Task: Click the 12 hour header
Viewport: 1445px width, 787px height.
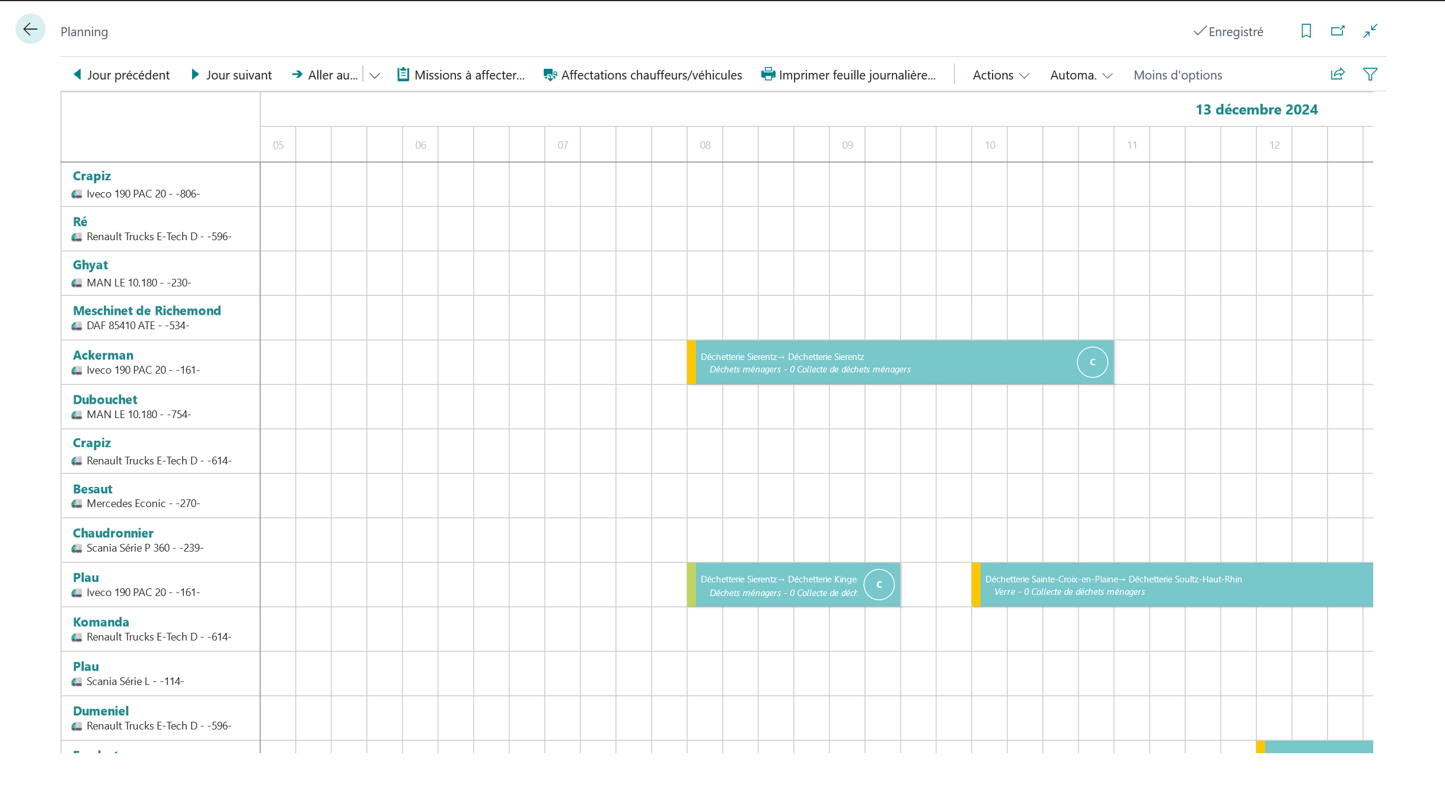Action: (1274, 145)
